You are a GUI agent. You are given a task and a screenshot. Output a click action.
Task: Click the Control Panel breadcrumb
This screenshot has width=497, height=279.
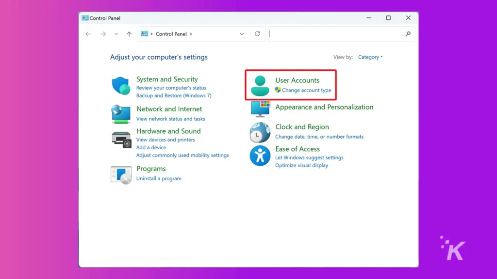tap(171, 34)
